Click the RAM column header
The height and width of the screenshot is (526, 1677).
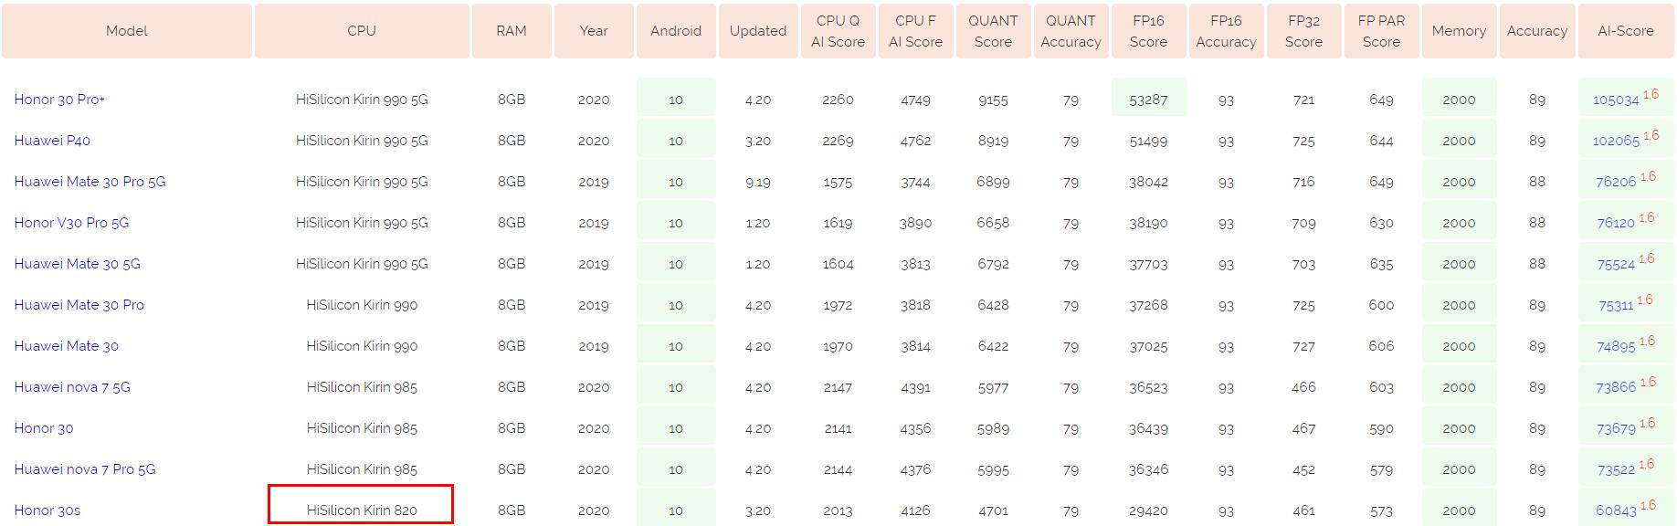pos(512,31)
